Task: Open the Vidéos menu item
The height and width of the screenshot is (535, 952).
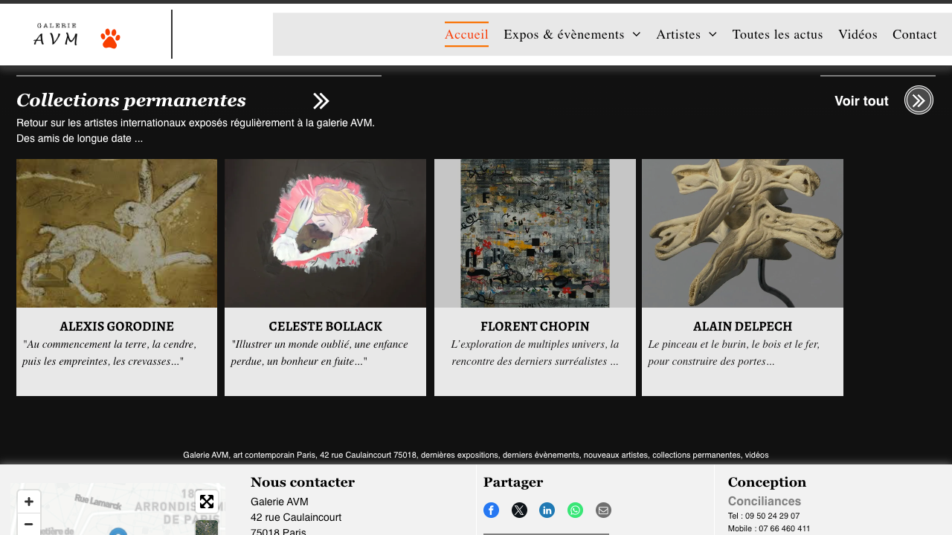Action: pyautogui.click(x=858, y=34)
